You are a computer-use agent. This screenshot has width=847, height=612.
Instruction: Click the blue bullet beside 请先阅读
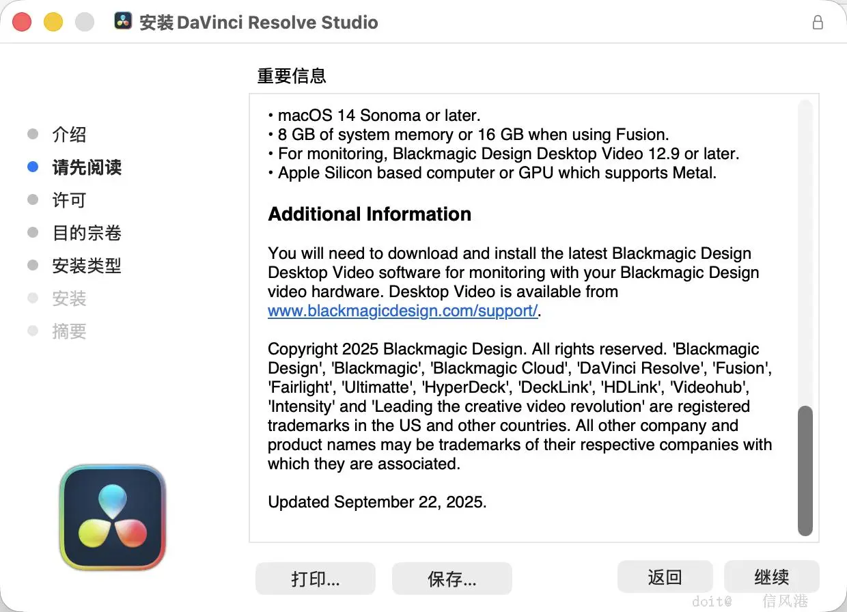tap(33, 167)
